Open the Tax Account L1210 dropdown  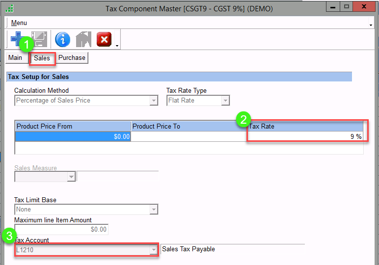coord(154,250)
